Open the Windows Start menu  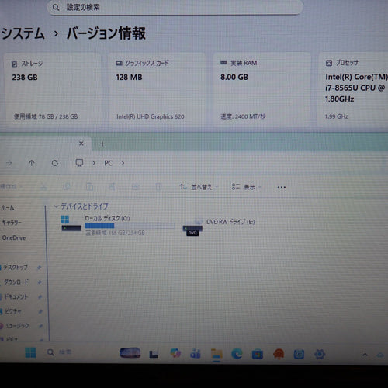(30, 352)
